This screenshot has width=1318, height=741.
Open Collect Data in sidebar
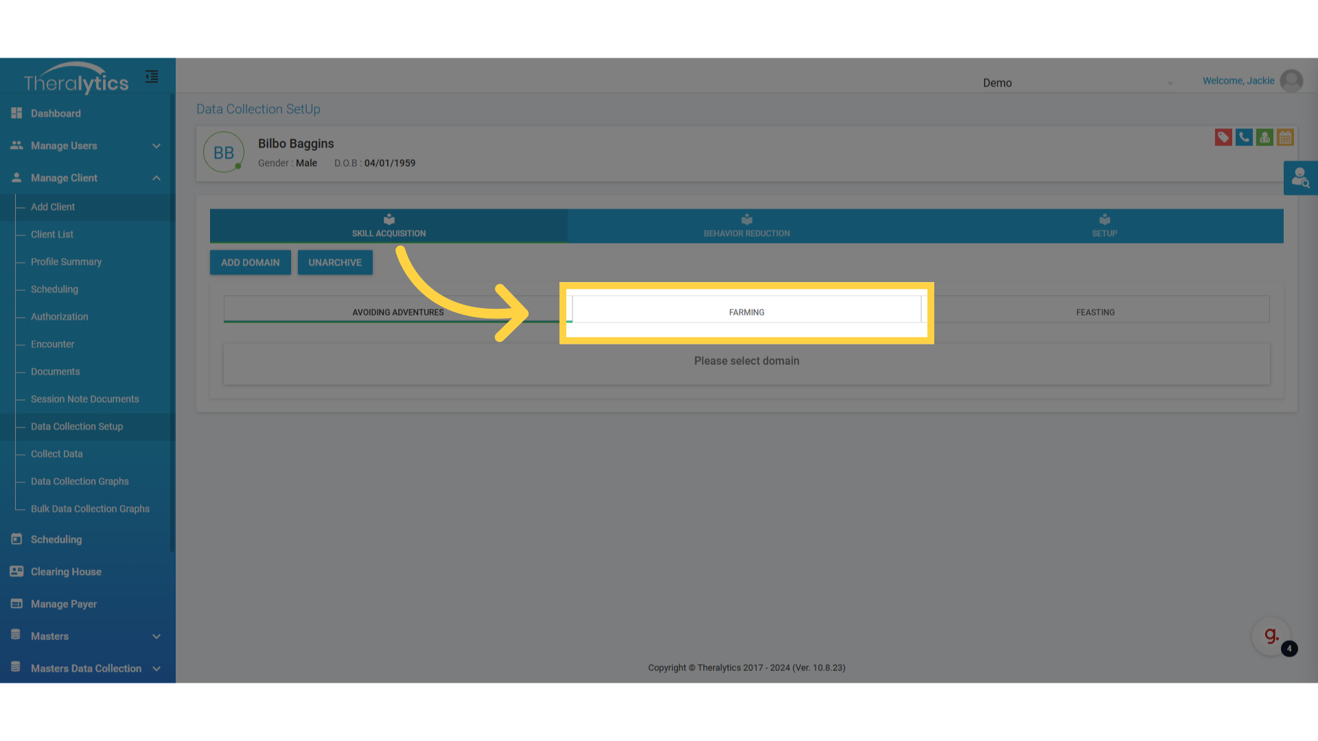[x=56, y=454]
